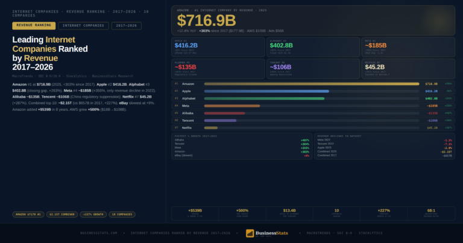This screenshot has height=243, width=463.
Task: Click the Alphabet label in ranking list
Action: [189, 99]
